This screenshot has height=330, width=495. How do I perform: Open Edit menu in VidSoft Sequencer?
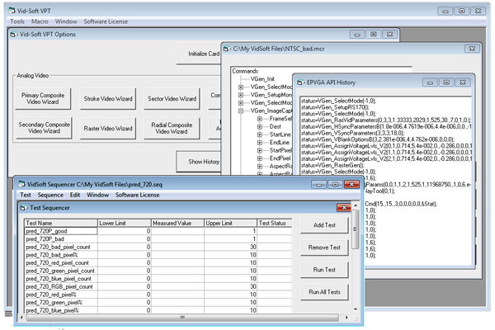pyautogui.click(x=75, y=195)
